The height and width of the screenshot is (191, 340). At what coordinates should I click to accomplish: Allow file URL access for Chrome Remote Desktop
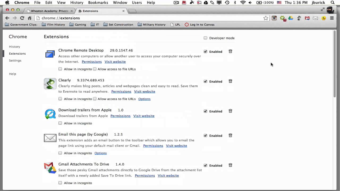pyautogui.click(x=95, y=69)
